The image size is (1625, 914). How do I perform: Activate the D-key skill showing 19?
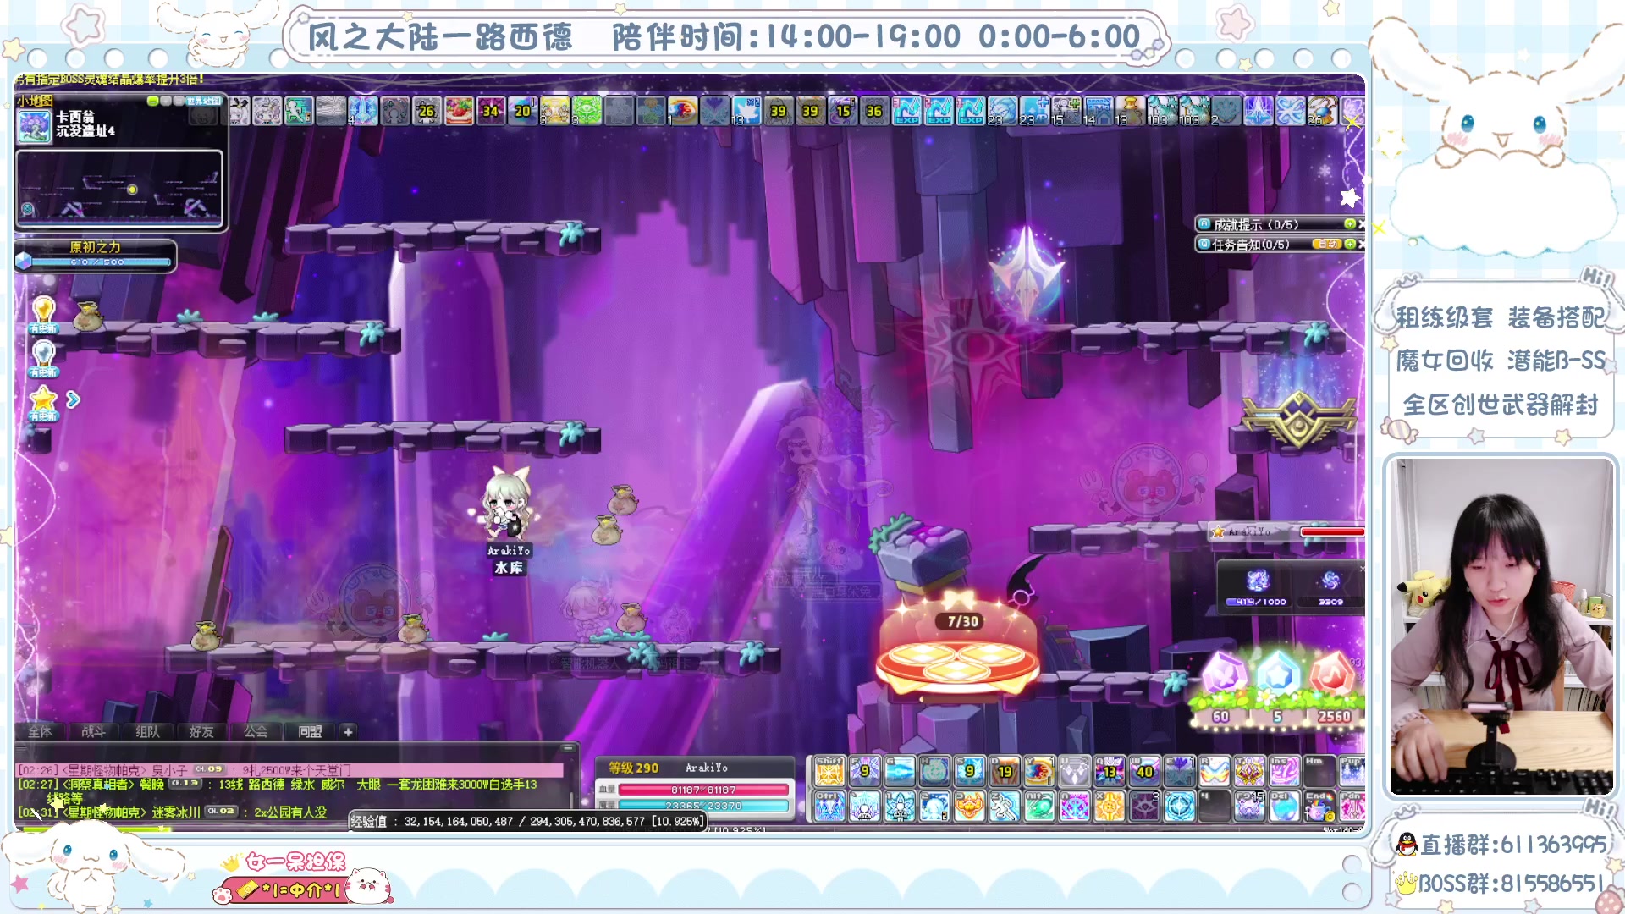(x=1005, y=771)
